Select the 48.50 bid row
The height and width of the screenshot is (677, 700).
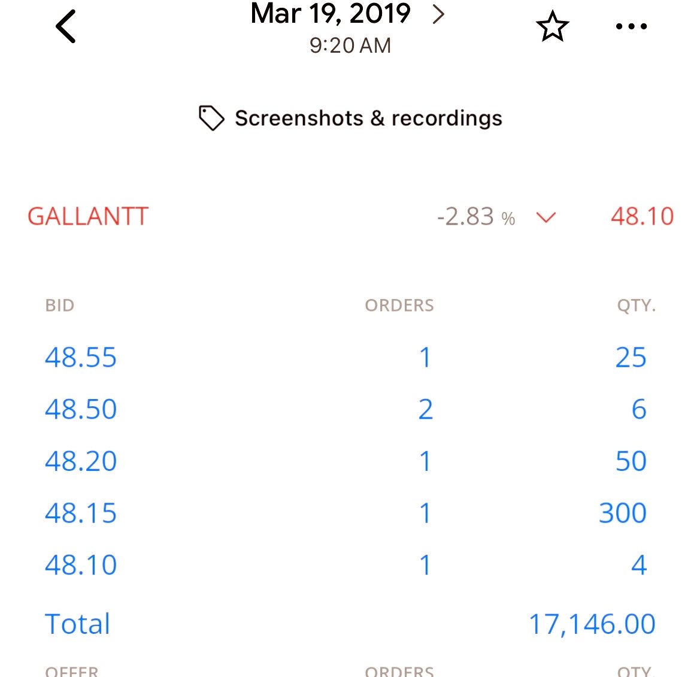pos(346,409)
